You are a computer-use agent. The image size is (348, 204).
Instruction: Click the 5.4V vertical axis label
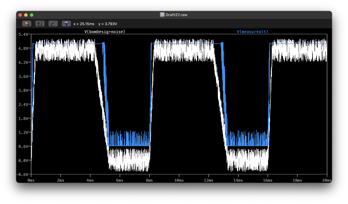(x=23, y=34)
